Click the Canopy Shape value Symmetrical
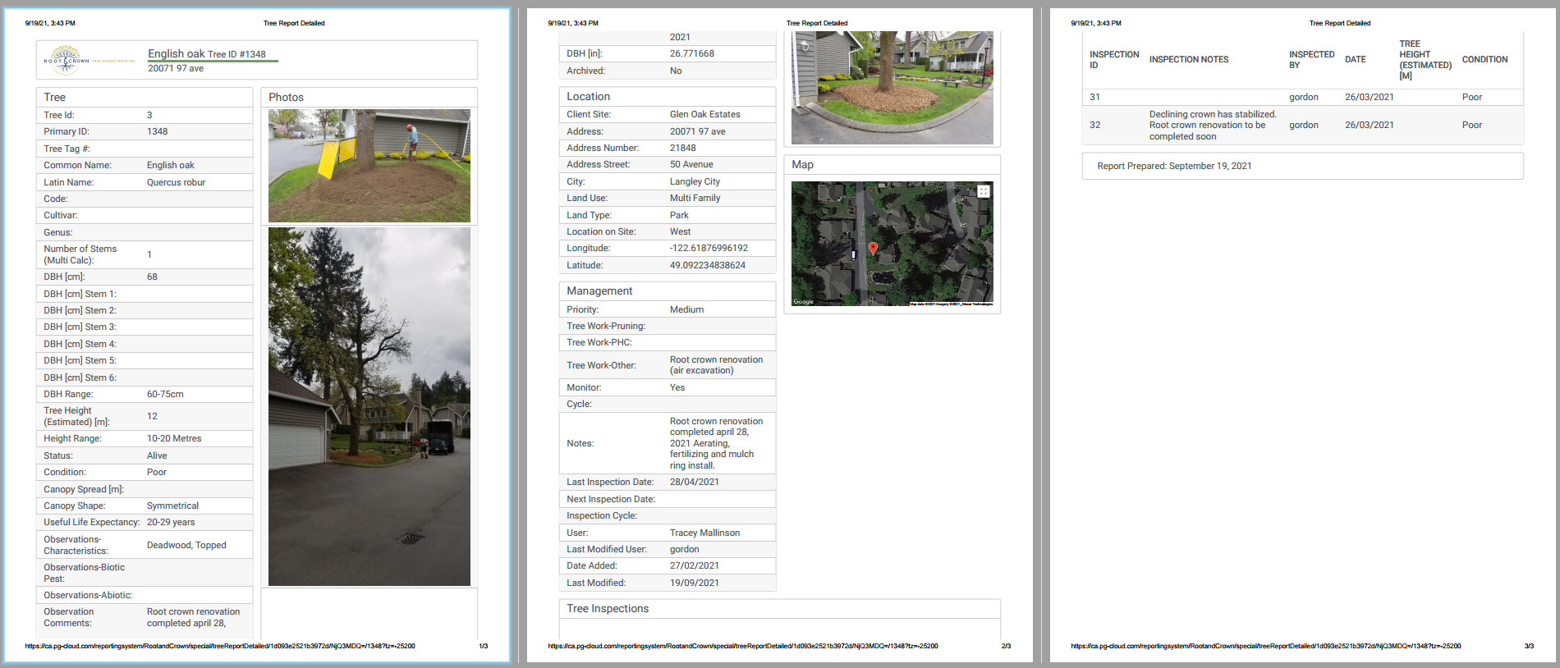1560x668 pixels. tap(172, 506)
